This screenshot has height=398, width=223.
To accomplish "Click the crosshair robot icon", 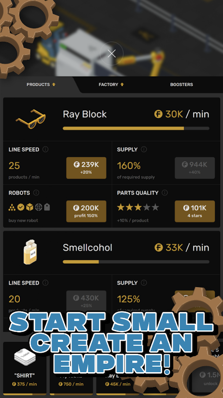I will [x=39, y=207].
